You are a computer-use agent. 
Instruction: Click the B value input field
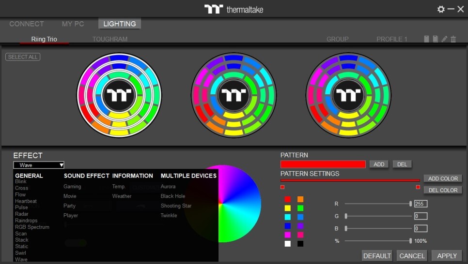(421, 229)
